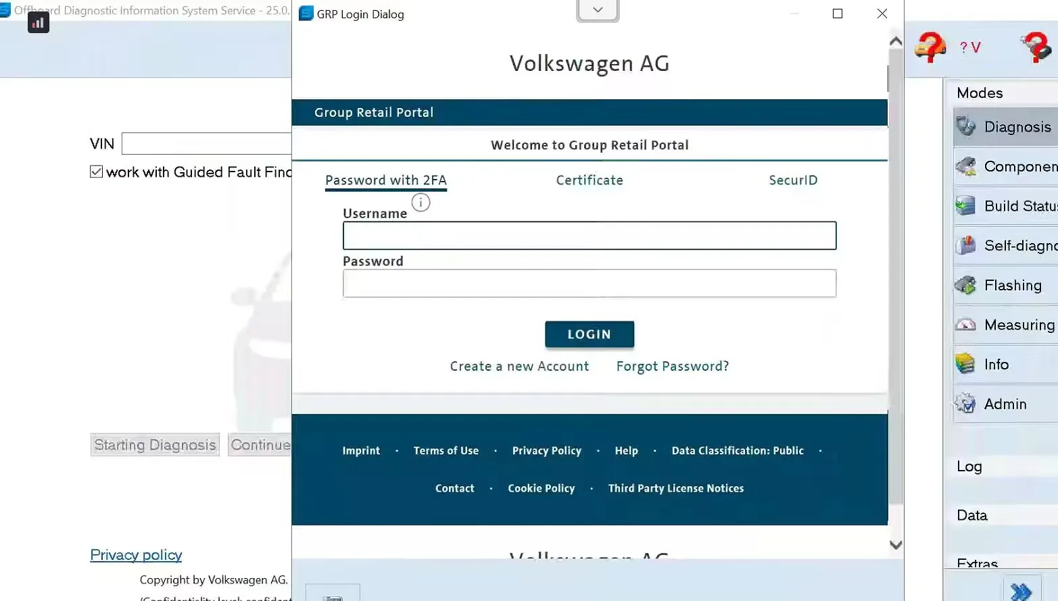
Task: Open Data Classification: Public link
Action: pos(738,450)
